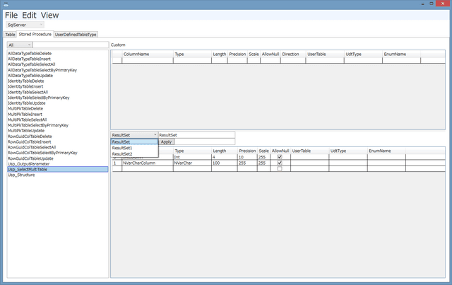
Task: Open the ResultSet combo box
Action: (x=134, y=135)
